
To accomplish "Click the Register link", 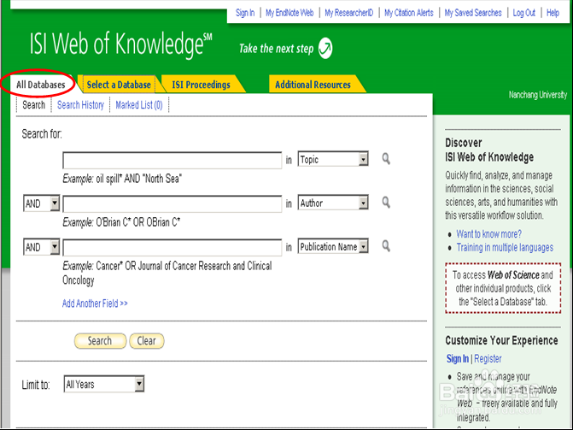I will coord(488,359).
